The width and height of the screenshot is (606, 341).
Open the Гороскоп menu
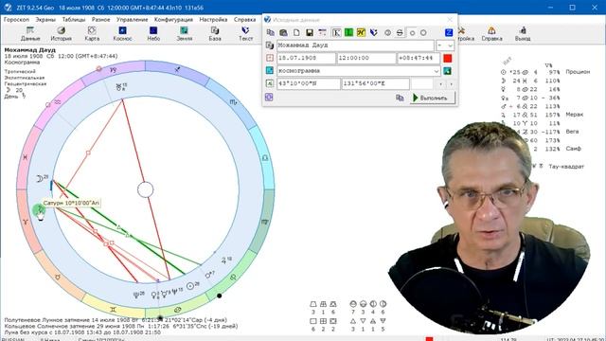16,19
